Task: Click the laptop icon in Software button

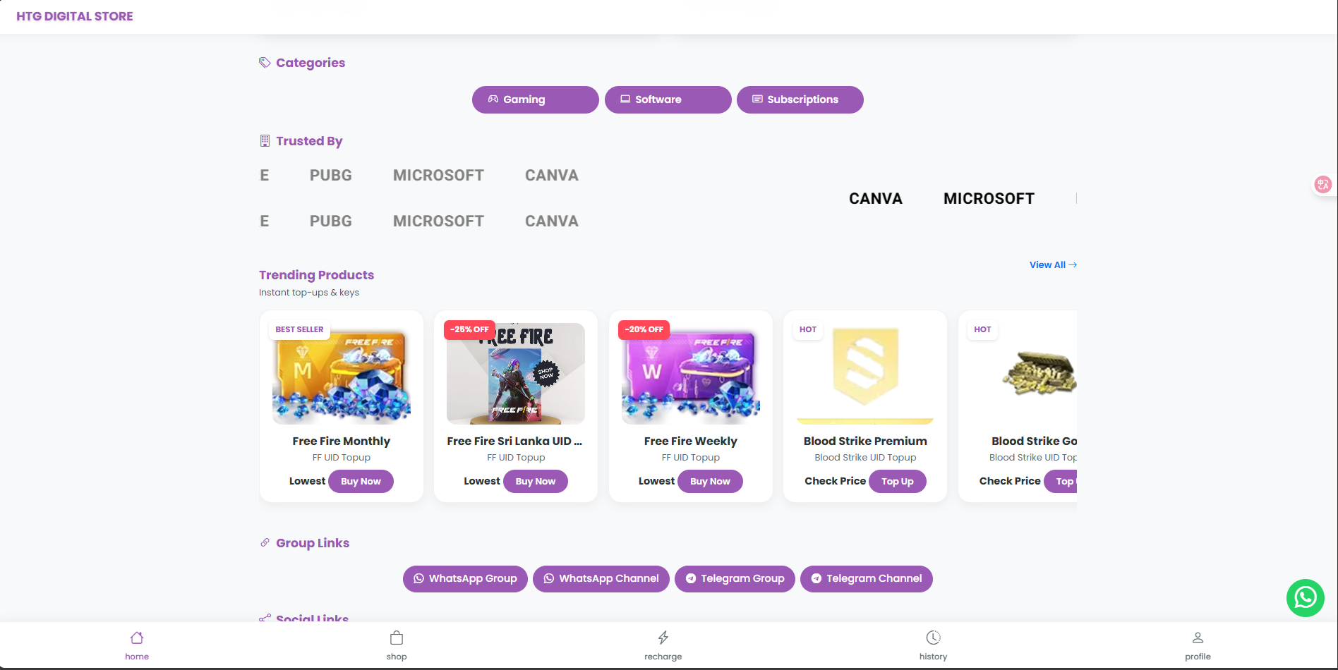Action: point(625,99)
